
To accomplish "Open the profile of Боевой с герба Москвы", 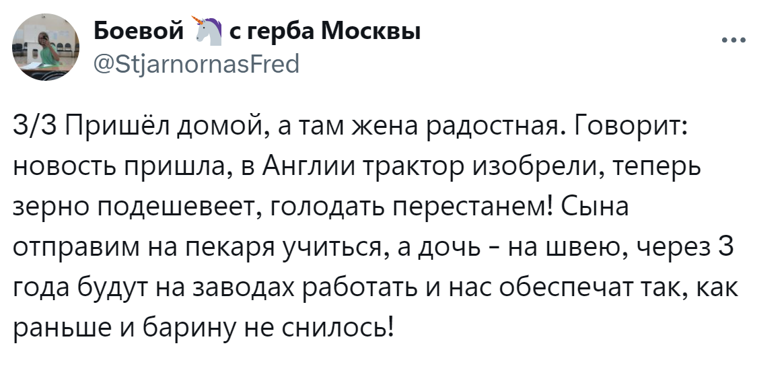I will [x=256, y=30].
